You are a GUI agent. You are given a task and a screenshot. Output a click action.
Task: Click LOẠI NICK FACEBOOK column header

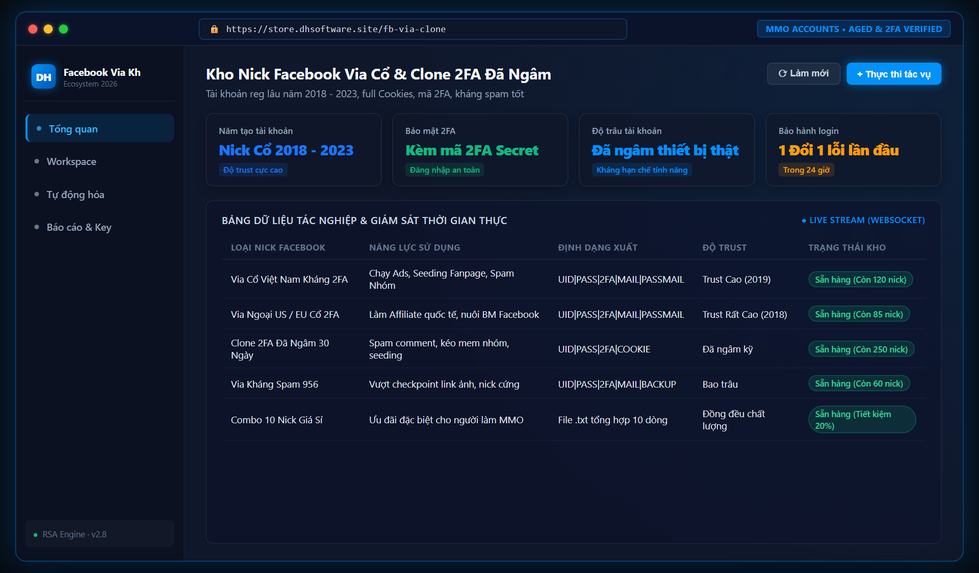pyautogui.click(x=278, y=248)
